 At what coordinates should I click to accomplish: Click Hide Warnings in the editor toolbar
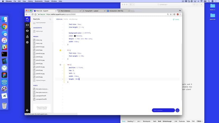coord(73,19)
